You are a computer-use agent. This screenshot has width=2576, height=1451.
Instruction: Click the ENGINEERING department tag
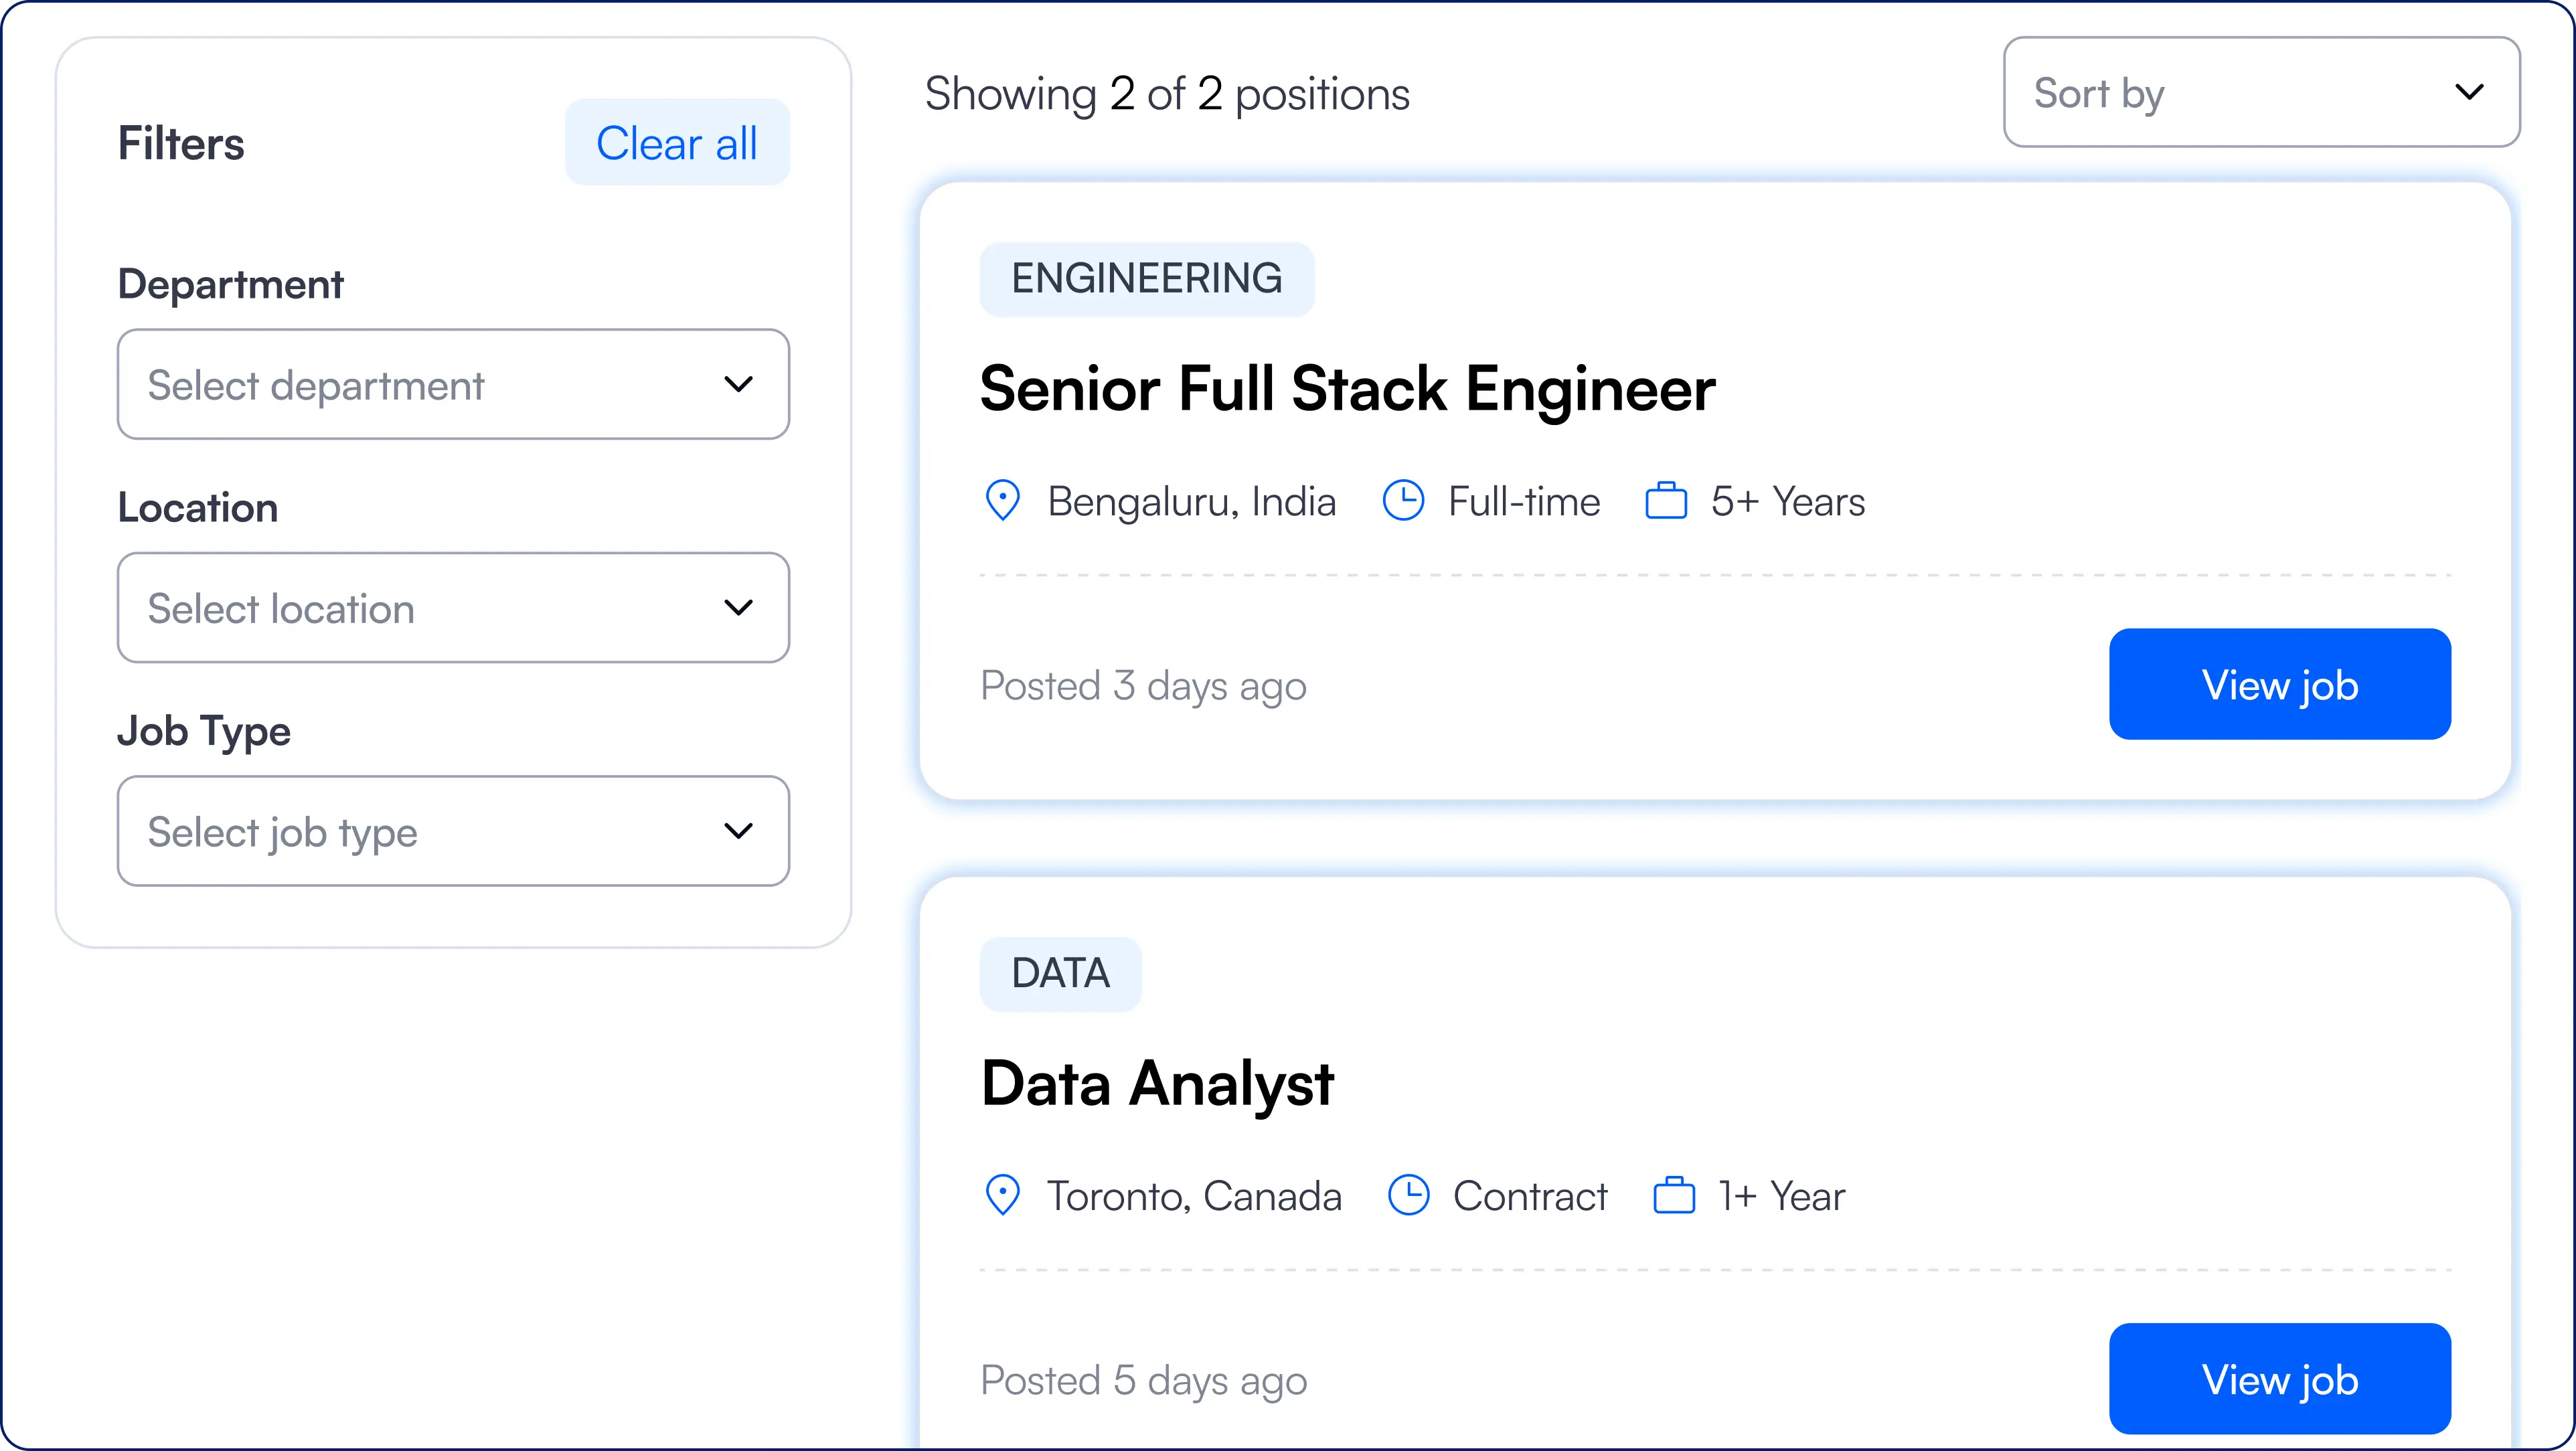pos(1146,279)
